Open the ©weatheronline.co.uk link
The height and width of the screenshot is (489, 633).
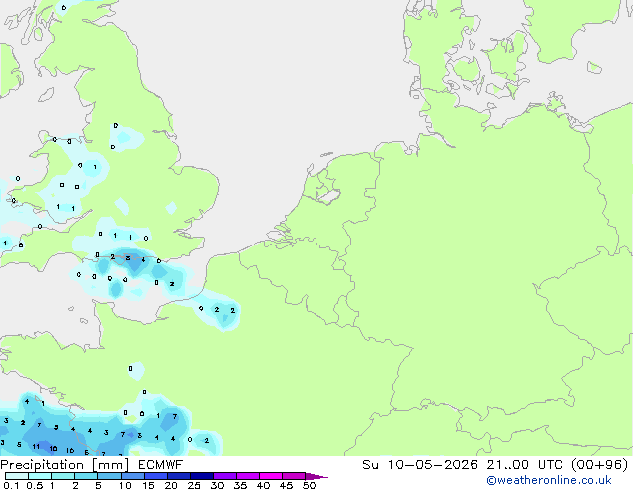pos(549,480)
